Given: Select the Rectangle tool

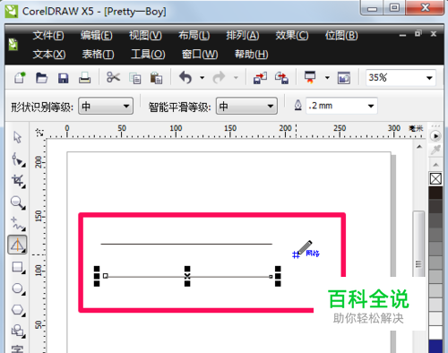Looking at the screenshot, I should pyautogui.click(x=18, y=267).
